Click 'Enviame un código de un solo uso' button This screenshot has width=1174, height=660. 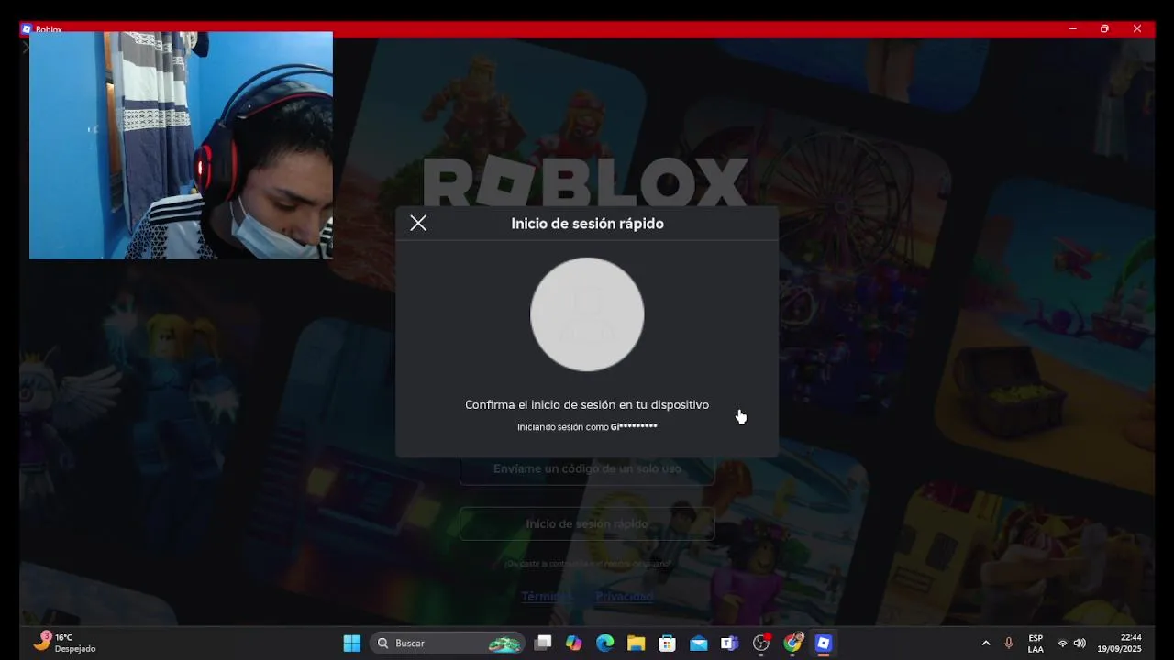[587, 468]
